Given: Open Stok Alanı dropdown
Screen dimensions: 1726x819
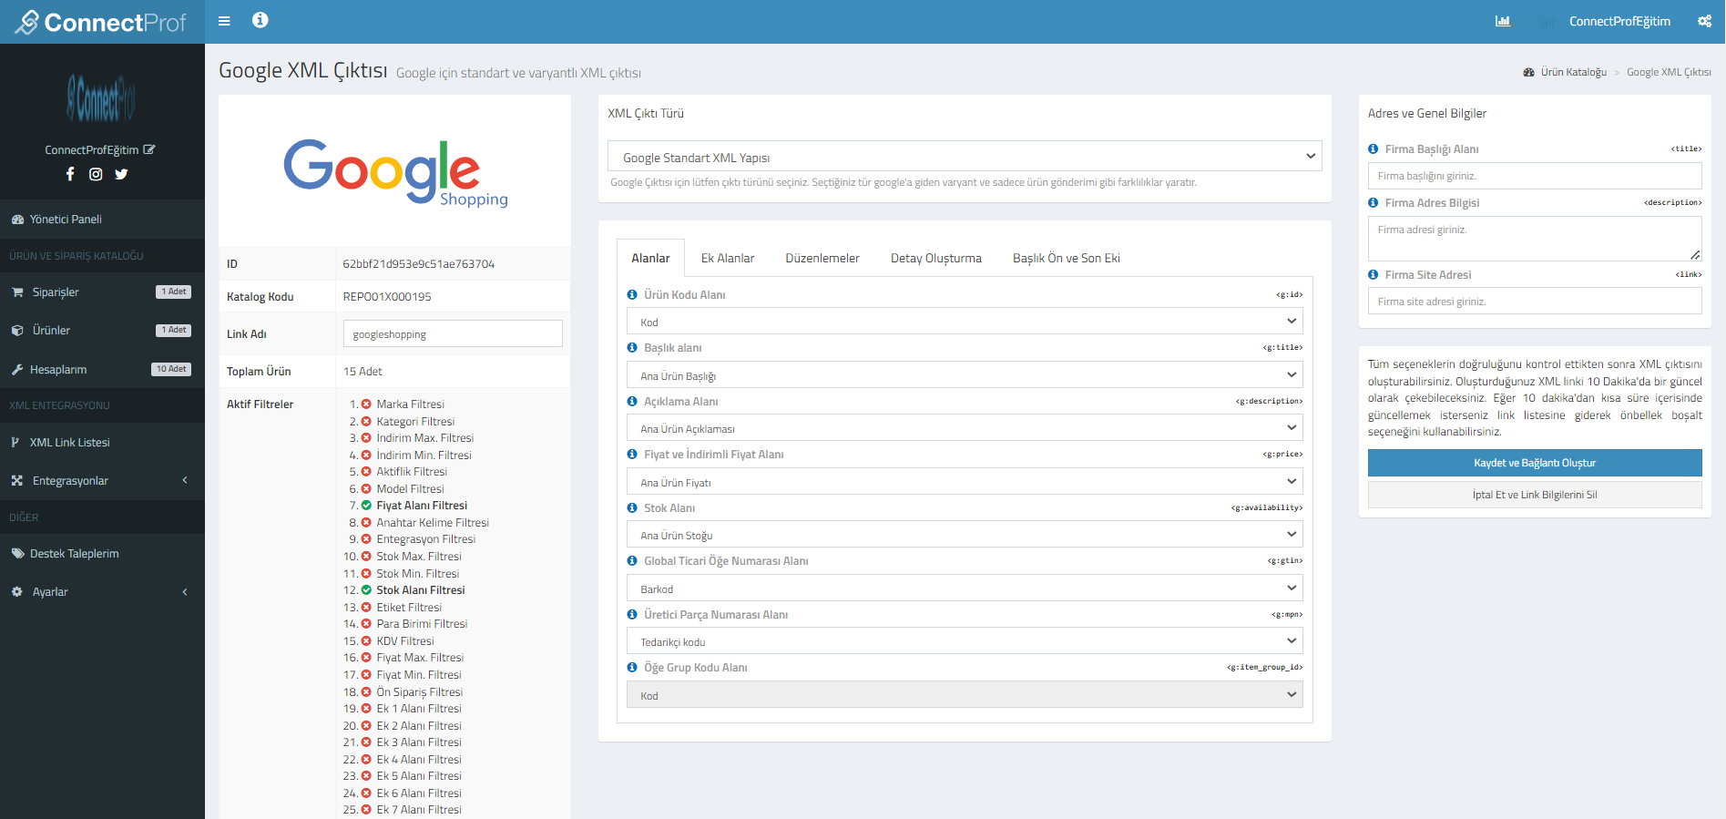Looking at the screenshot, I should coord(965,535).
